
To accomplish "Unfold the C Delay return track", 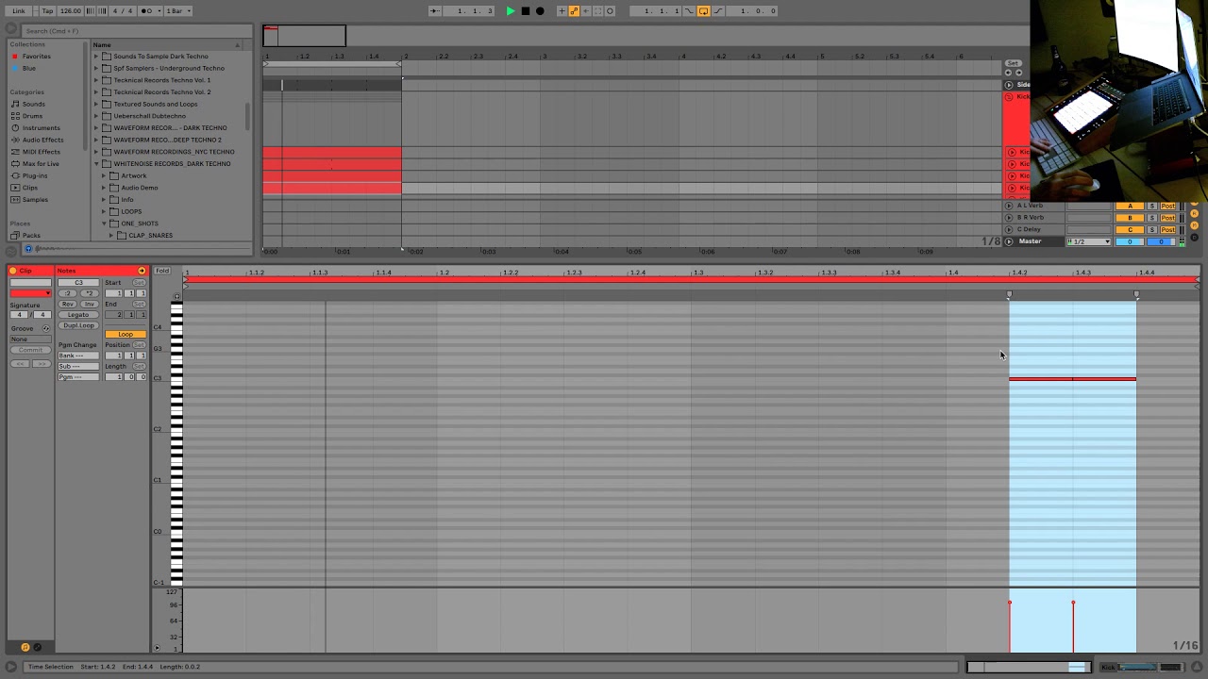I will (1009, 229).
